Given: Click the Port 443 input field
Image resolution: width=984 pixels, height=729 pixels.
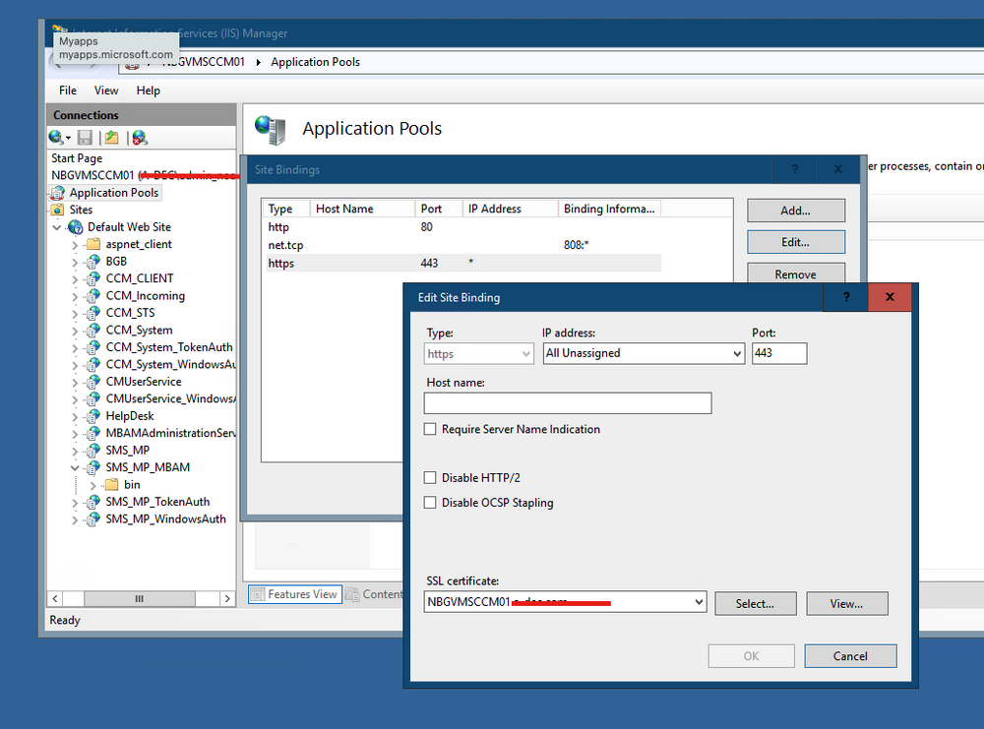Looking at the screenshot, I should point(779,353).
